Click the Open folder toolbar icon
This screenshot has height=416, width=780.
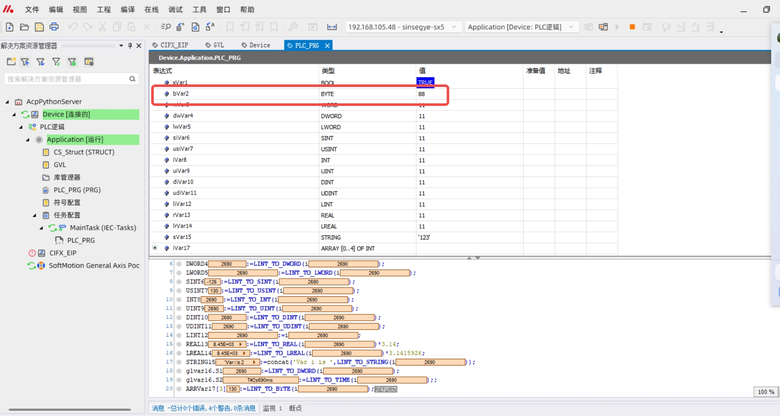24,27
